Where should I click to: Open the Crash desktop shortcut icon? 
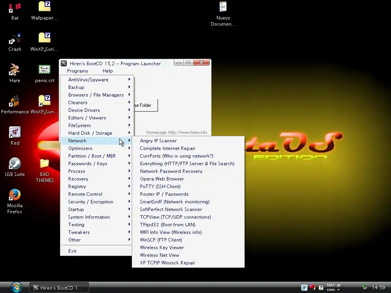point(15,39)
